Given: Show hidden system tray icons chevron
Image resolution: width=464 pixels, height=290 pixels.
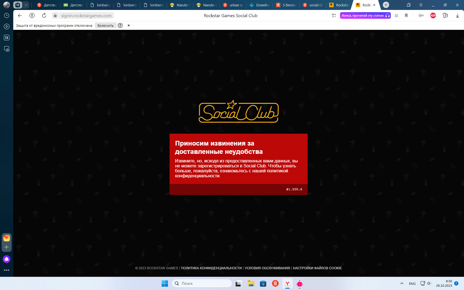Looking at the screenshot, I should [402, 283].
